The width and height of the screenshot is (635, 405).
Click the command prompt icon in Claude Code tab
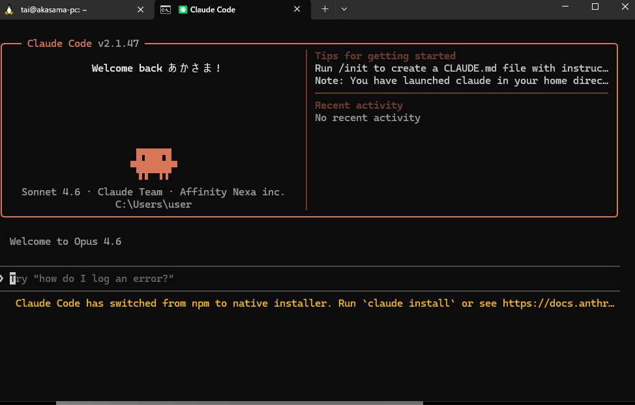pyautogui.click(x=165, y=9)
